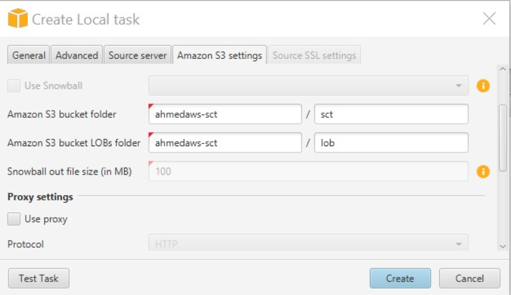Switch to the General tab
511x295 pixels.
click(x=29, y=56)
